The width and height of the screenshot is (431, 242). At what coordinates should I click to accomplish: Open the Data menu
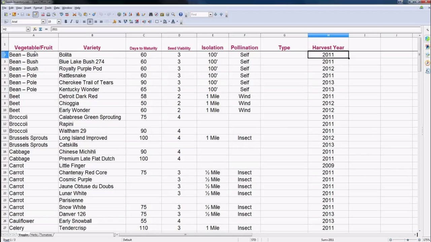tap(57, 8)
